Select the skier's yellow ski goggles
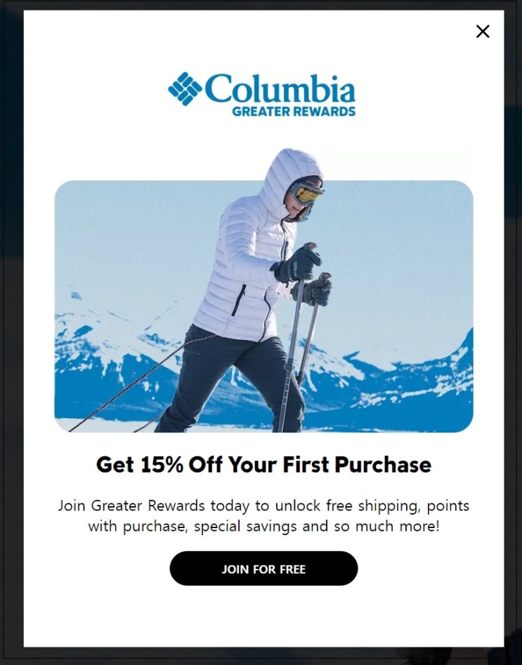522x665 pixels. pyautogui.click(x=306, y=193)
